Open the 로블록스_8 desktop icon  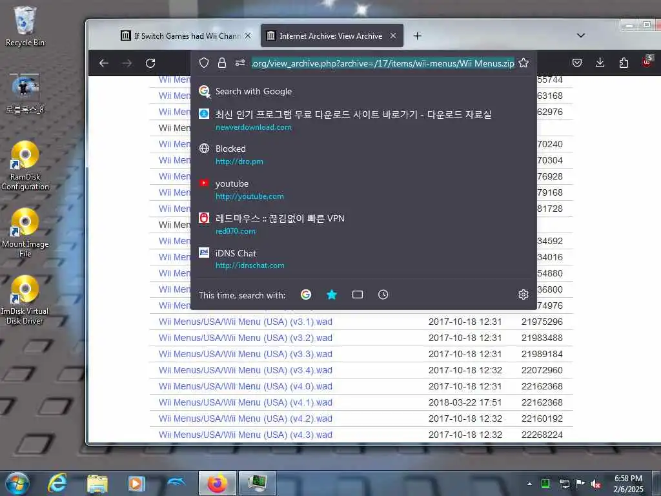click(25, 93)
